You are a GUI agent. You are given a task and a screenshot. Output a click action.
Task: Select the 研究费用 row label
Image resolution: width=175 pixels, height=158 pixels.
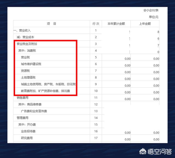27,138
